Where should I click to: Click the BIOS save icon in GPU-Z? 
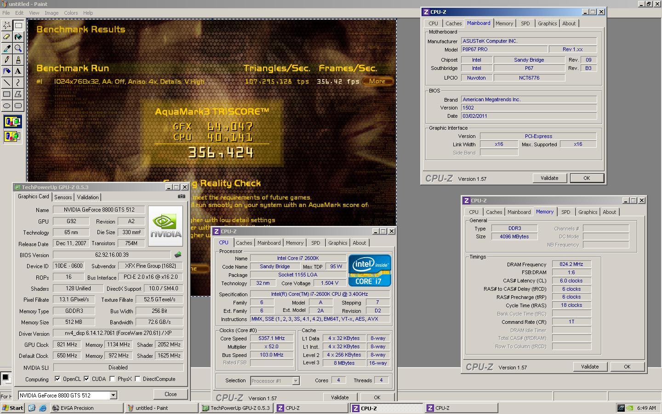[178, 254]
